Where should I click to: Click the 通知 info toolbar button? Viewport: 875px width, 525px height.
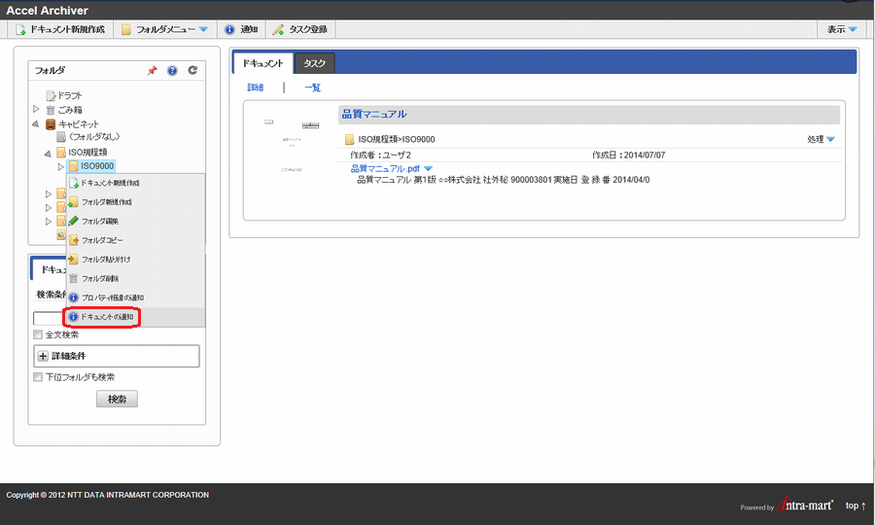tap(241, 29)
